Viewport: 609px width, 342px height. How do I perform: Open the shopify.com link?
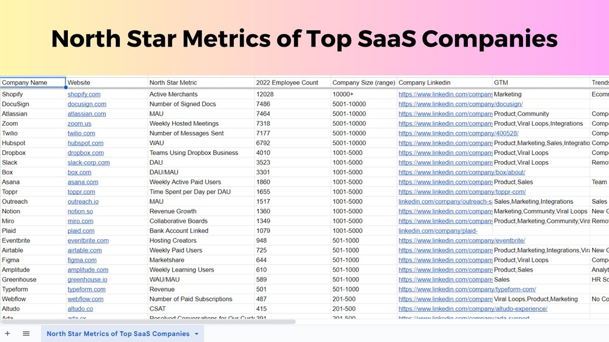(84, 94)
